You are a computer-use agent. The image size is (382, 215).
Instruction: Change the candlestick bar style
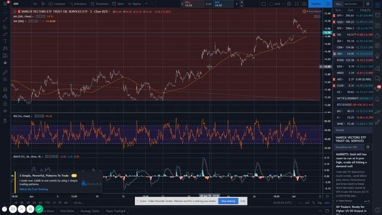43,4
